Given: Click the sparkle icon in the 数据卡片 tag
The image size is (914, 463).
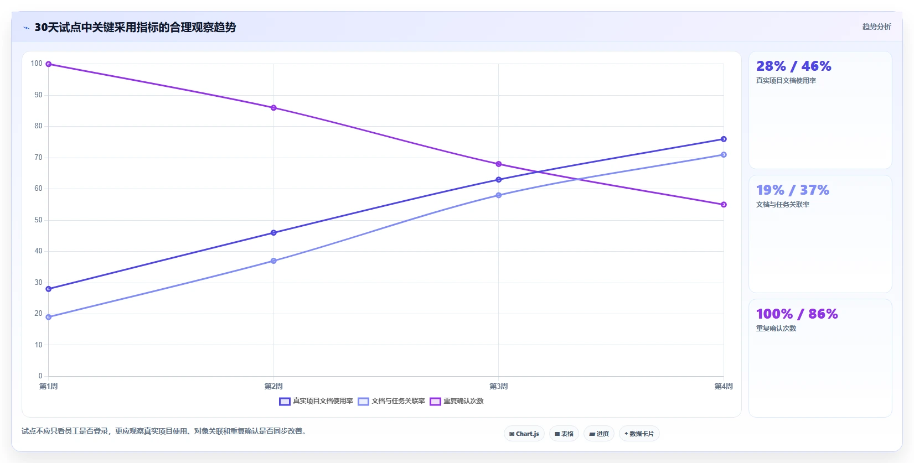Looking at the screenshot, I should tap(626, 434).
